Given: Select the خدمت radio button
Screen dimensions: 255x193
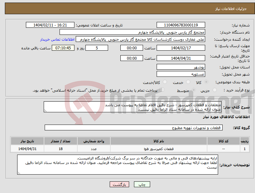Looking at the screenshot, I should tap(188, 82).
